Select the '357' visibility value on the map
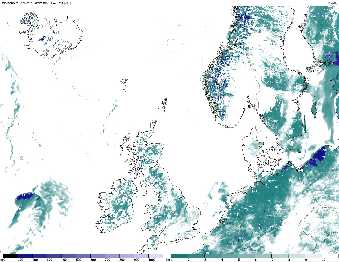Viewport: 339px width, 262px height. pyautogui.click(x=314, y=42)
